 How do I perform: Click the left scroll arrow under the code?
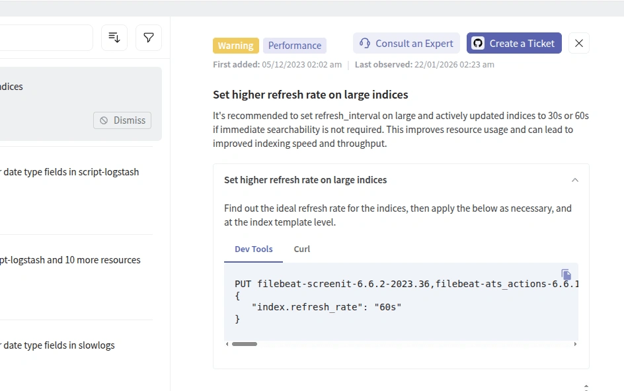coord(226,344)
